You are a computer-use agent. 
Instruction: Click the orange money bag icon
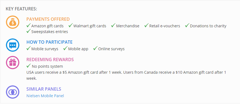pos(13,22)
